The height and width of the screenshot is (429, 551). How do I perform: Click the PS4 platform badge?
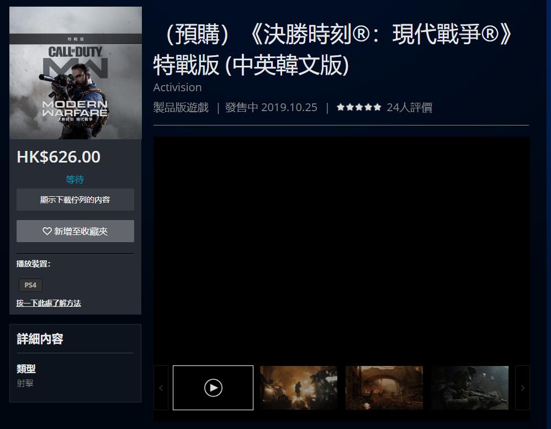[30, 285]
